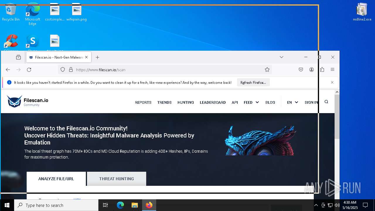This screenshot has width=375, height=211.
Task: Click SIGN IN link
Action: 311,102
